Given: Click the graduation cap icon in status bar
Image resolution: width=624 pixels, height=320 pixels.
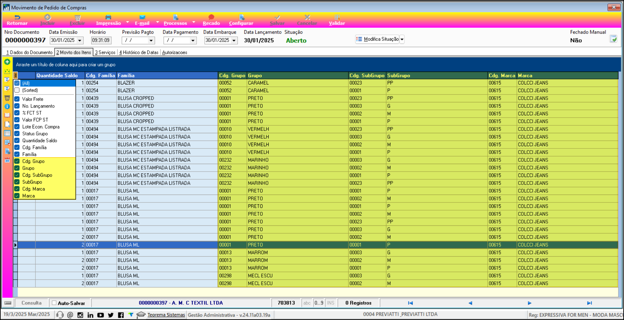Looking at the screenshot, I should pos(141,315).
